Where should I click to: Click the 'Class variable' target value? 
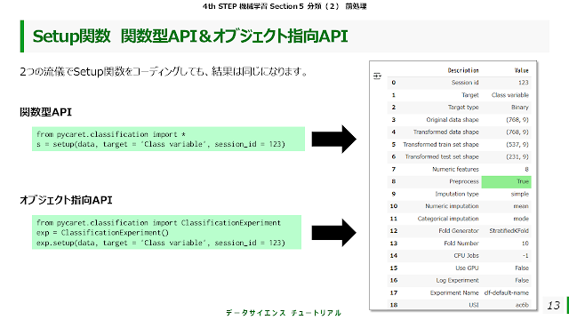click(509, 95)
